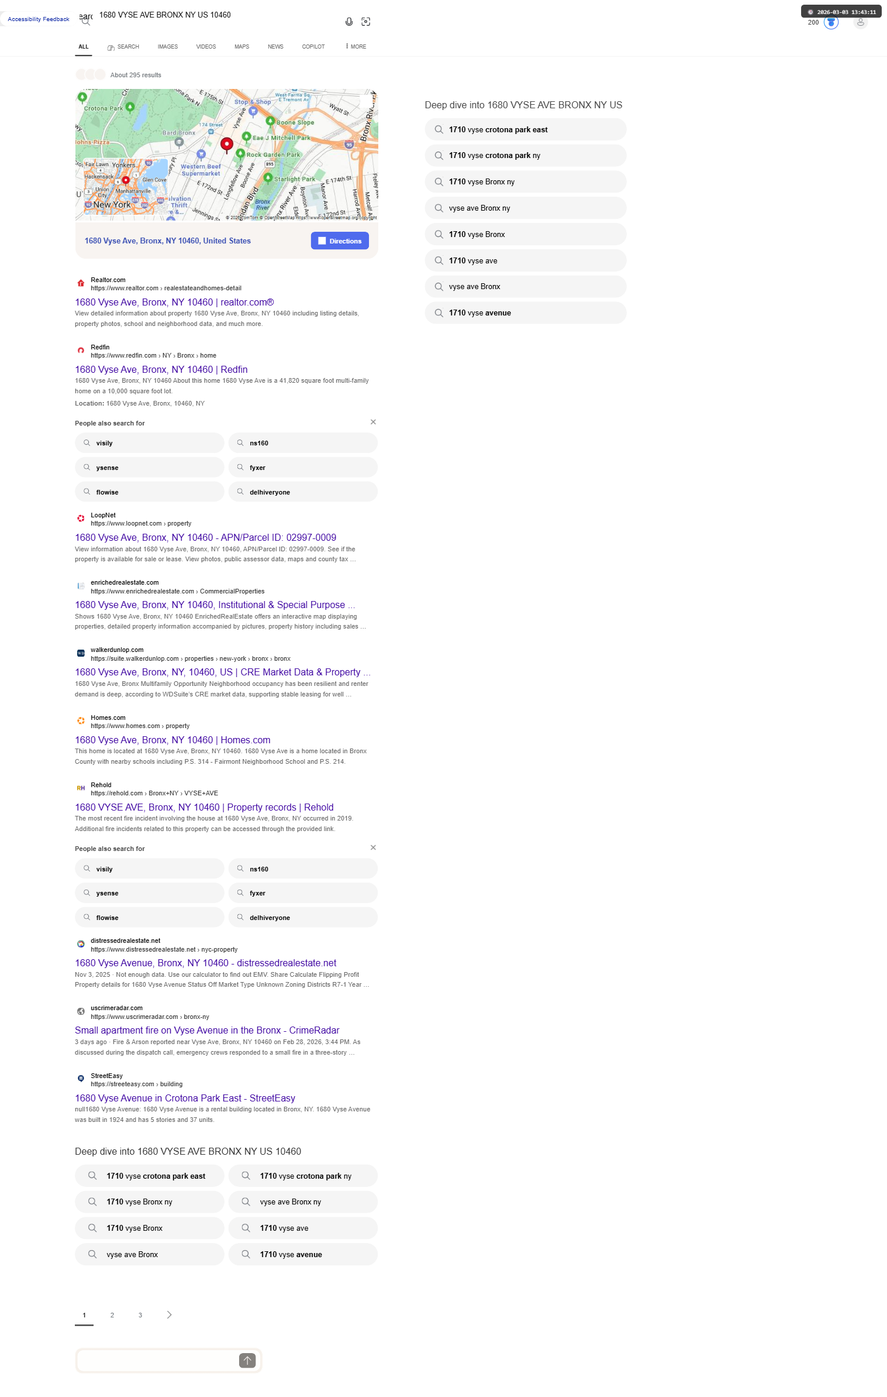Select bottom 'vyse ave Bronx ny' suggestion
The image size is (887, 1397).
tap(303, 1202)
